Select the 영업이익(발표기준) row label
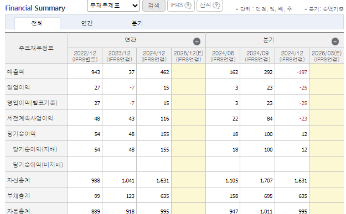 tap(32, 103)
